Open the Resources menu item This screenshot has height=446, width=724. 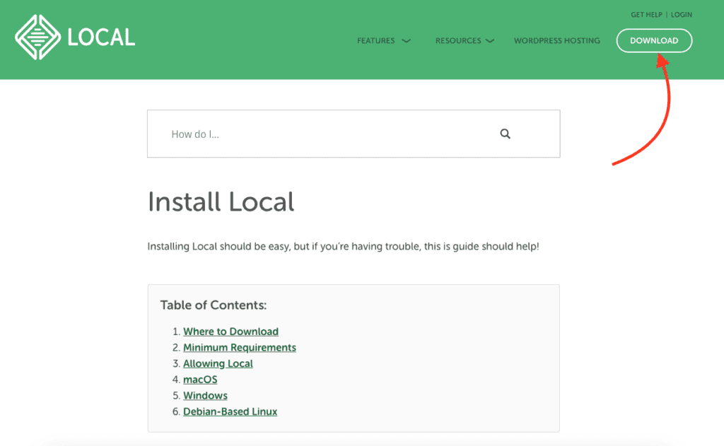point(458,40)
